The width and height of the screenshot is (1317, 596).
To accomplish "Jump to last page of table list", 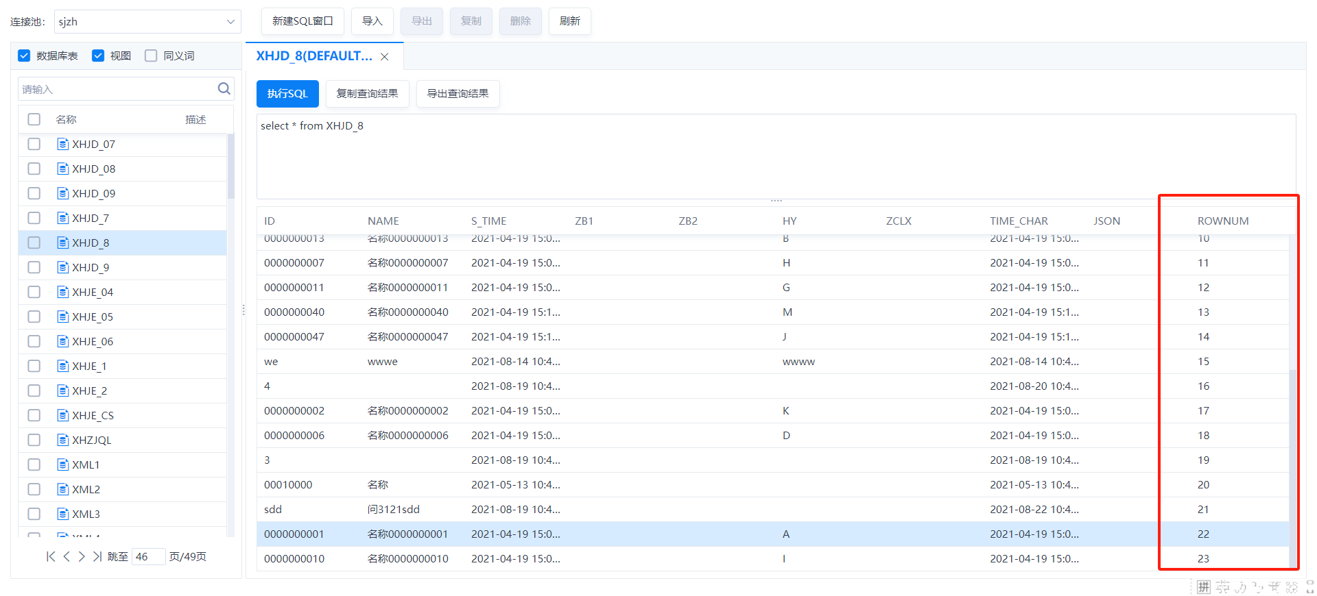I will 97,556.
